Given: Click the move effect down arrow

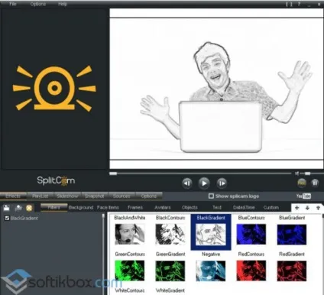Looking at the screenshot, I should [307, 208].
